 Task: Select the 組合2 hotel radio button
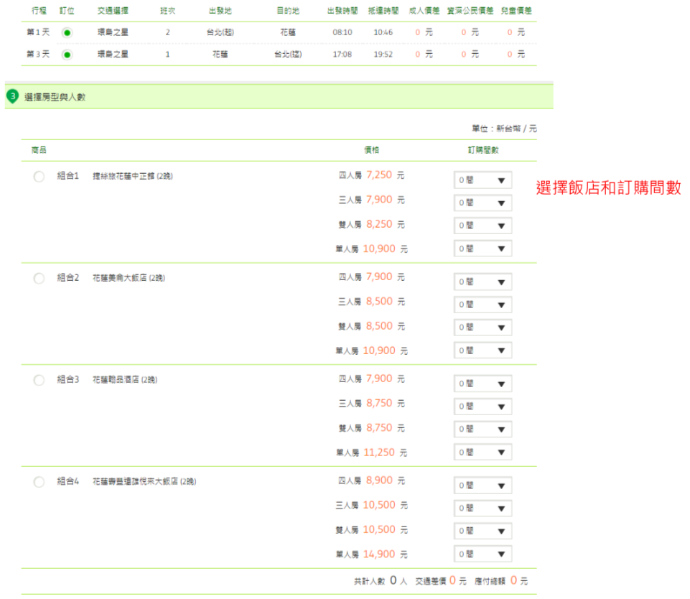tap(39, 279)
